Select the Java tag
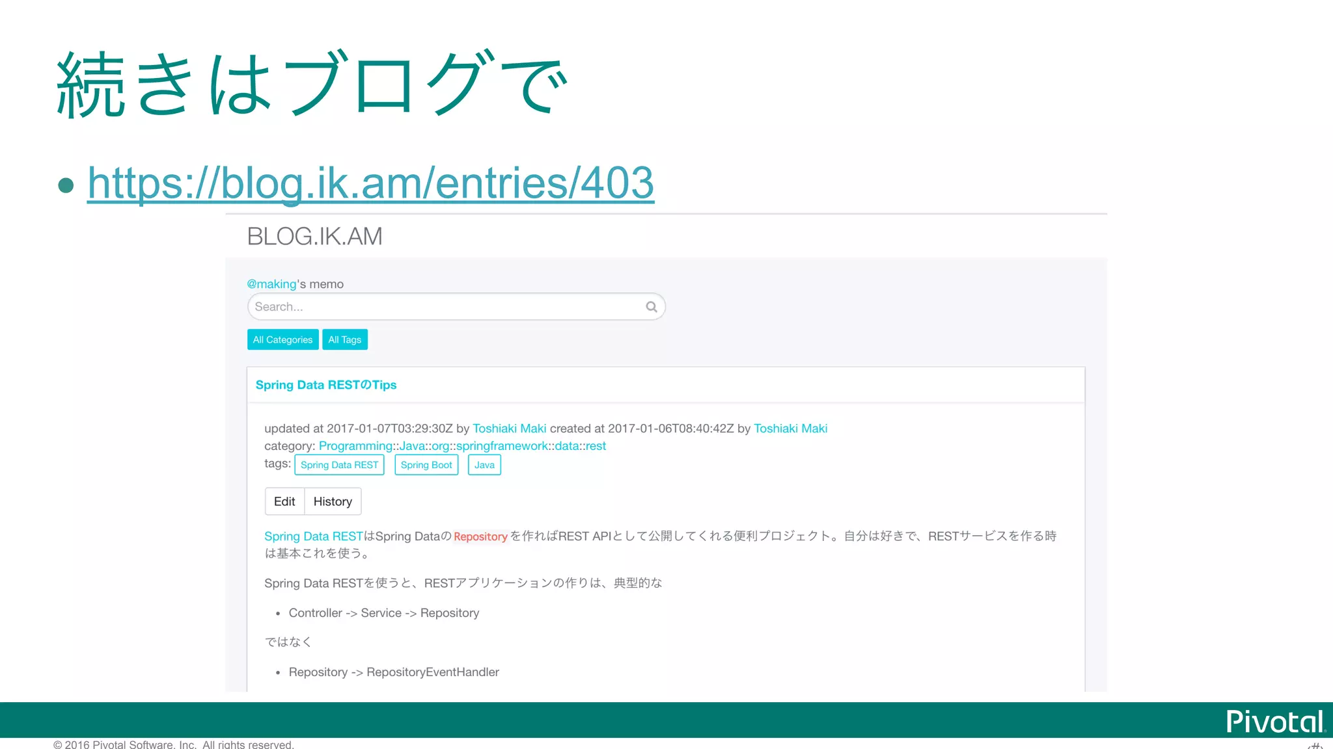 point(484,465)
